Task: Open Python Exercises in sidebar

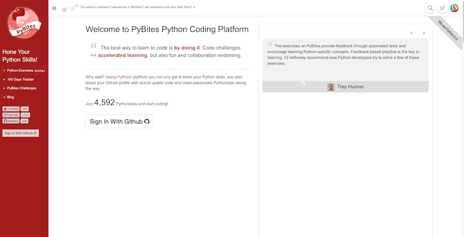Action: (x=20, y=71)
